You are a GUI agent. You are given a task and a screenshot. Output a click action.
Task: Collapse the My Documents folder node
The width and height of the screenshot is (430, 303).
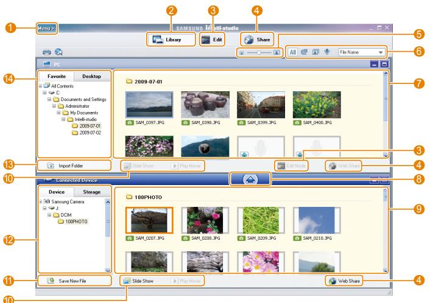click(58, 113)
